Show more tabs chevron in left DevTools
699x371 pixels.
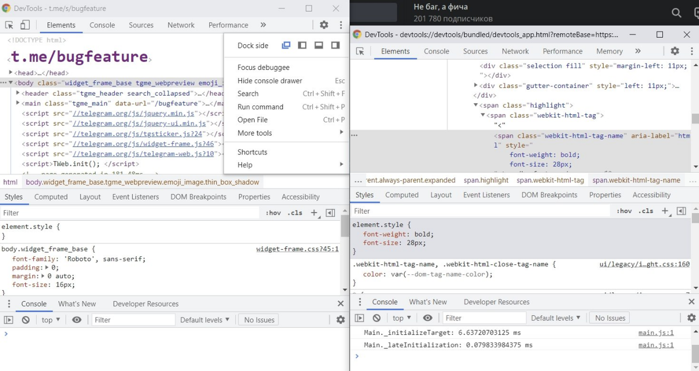(263, 25)
